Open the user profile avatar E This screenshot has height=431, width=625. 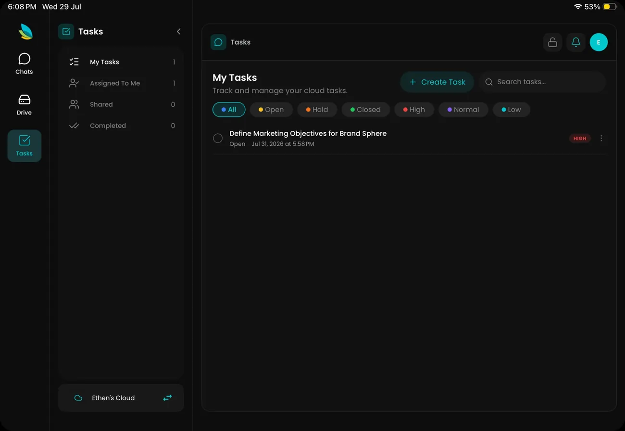pyautogui.click(x=599, y=42)
